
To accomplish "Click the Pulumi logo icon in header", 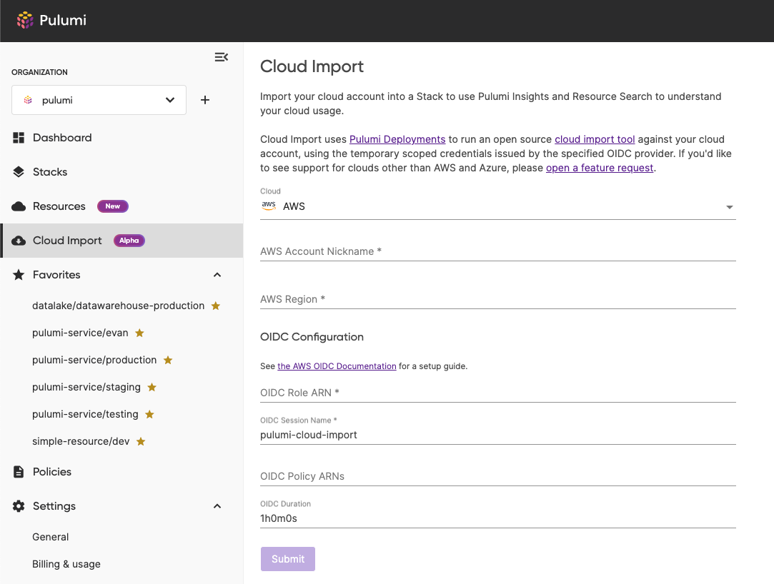I will pyautogui.click(x=25, y=20).
